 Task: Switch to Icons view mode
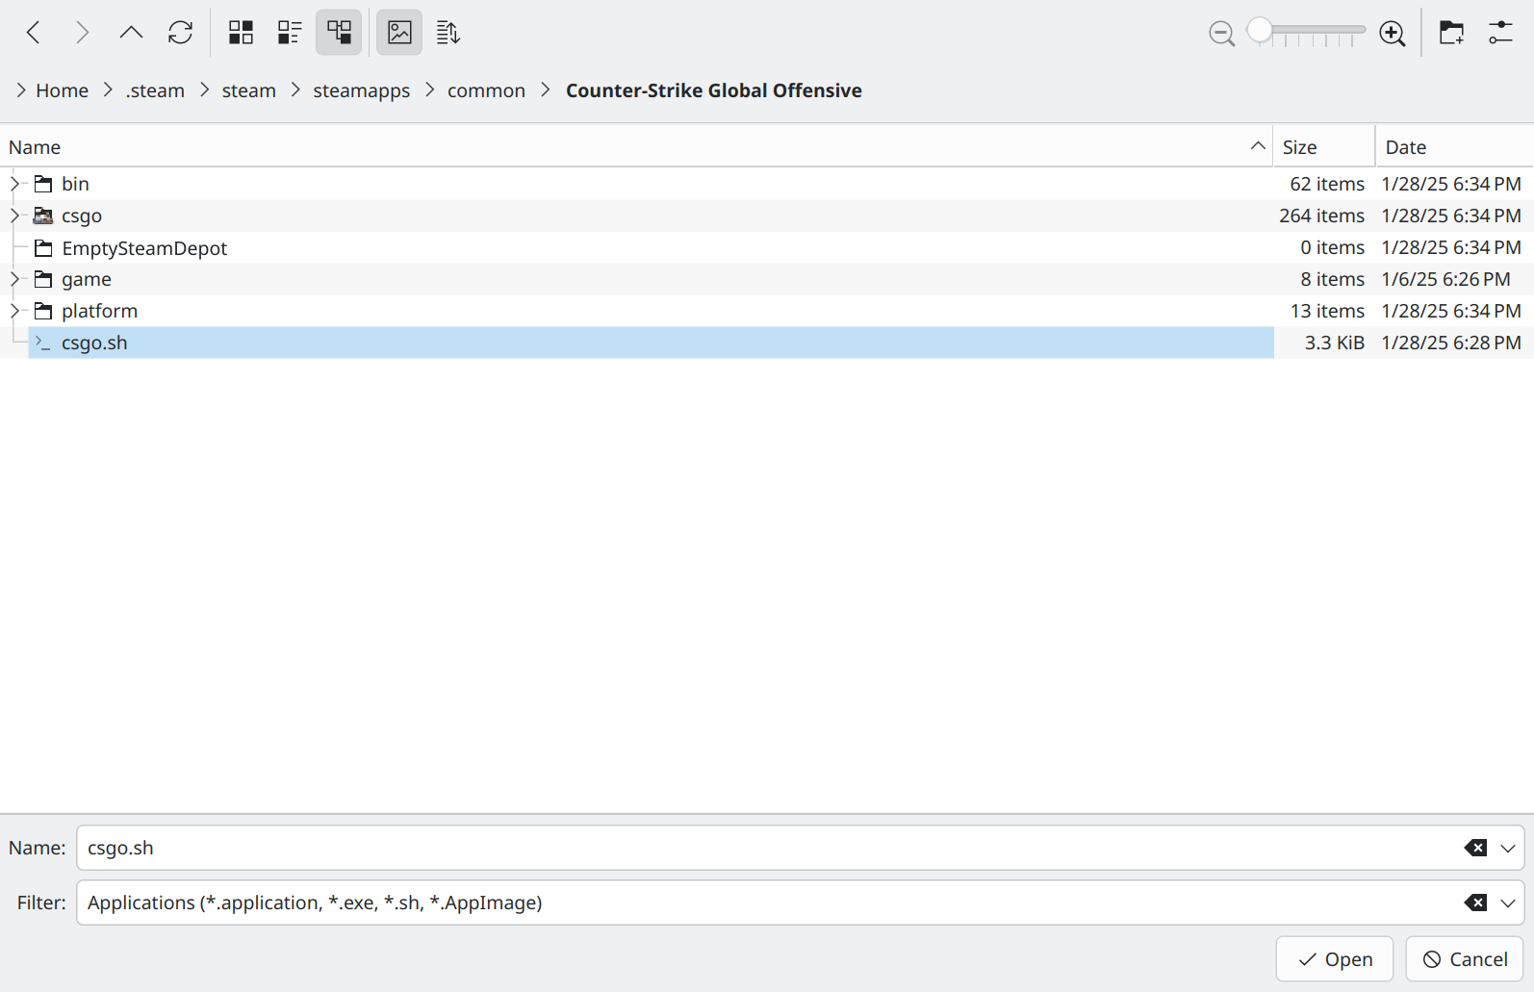click(241, 33)
